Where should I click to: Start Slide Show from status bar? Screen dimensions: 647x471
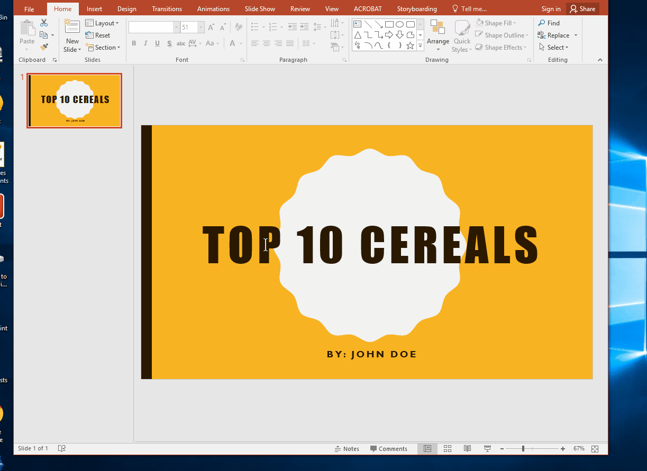coord(487,448)
